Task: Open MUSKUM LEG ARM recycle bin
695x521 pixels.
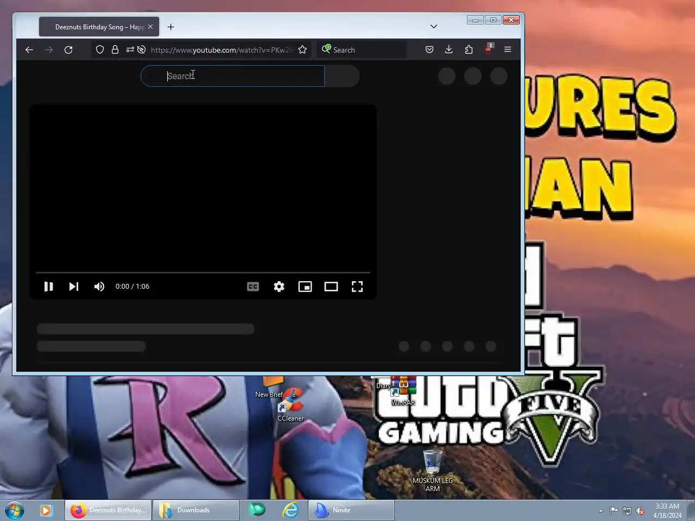Action: [433, 471]
